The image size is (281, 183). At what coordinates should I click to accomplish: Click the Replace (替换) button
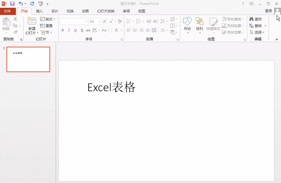(x=256, y=26)
